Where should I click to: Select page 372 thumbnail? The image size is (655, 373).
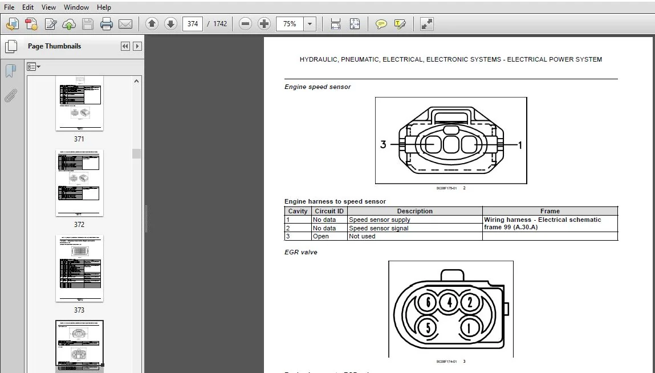[x=79, y=183]
